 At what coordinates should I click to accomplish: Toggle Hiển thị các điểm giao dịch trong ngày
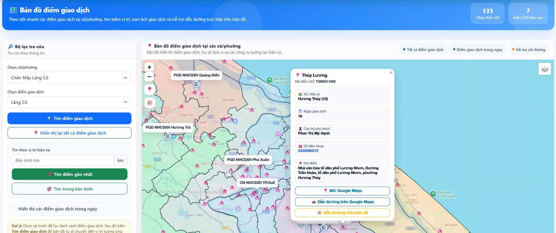[x=14, y=209]
